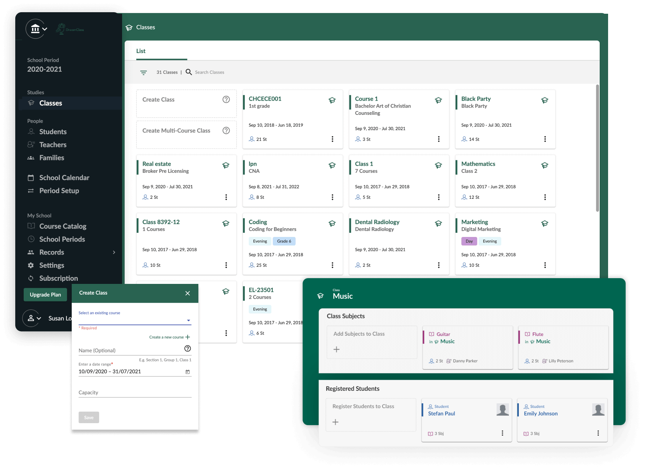Open the filter icon in the Classes toolbar
Image resolution: width=647 pixels, height=472 pixels.
[144, 72]
